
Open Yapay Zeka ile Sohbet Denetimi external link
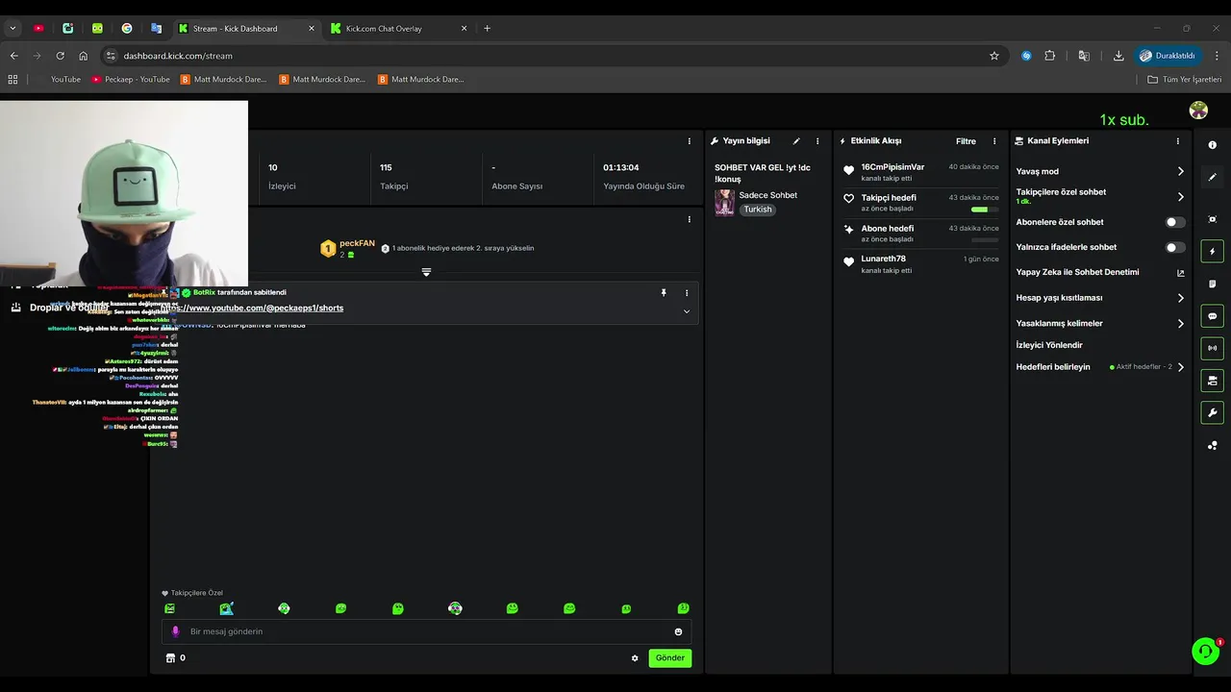point(1181,272)
